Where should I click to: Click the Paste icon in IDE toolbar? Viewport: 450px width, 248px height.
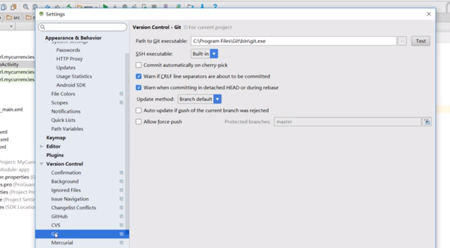pos(13,7)
